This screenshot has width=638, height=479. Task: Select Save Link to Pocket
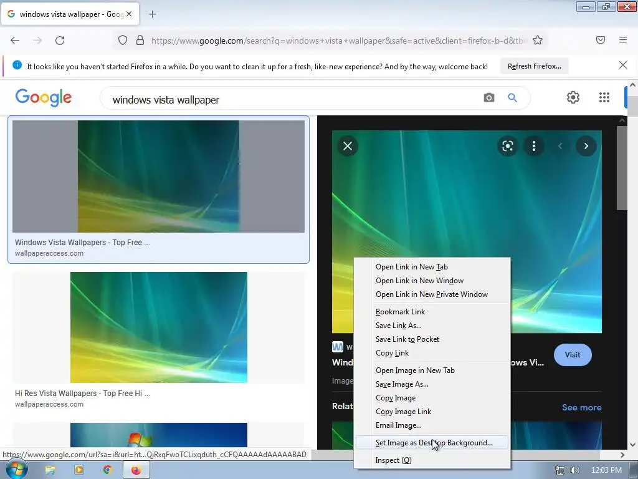coord(432,339)
